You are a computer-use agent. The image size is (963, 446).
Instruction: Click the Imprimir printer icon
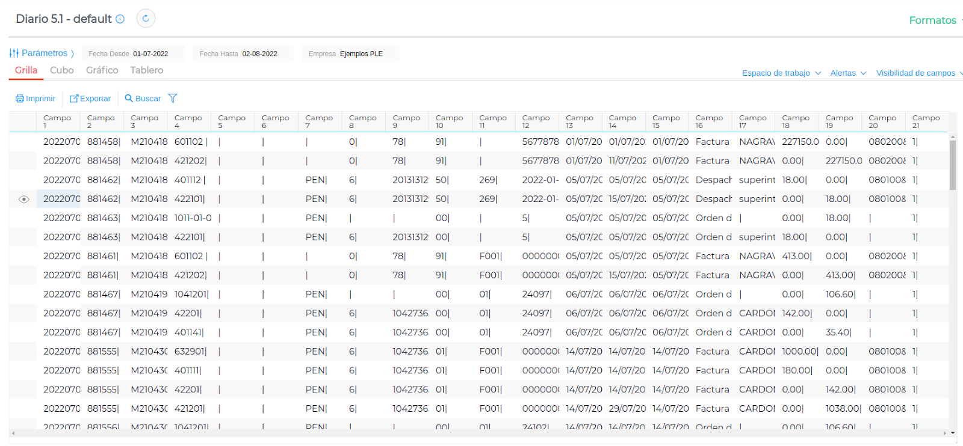coord(20,99)
